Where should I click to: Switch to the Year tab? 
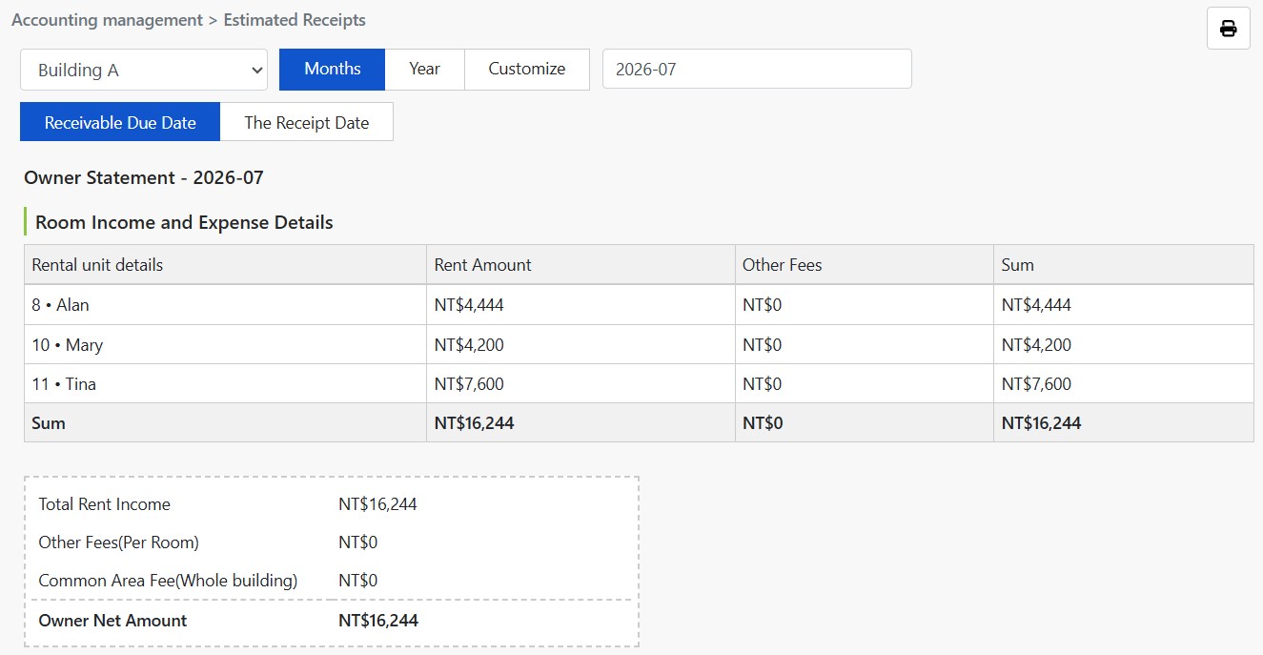424,70
